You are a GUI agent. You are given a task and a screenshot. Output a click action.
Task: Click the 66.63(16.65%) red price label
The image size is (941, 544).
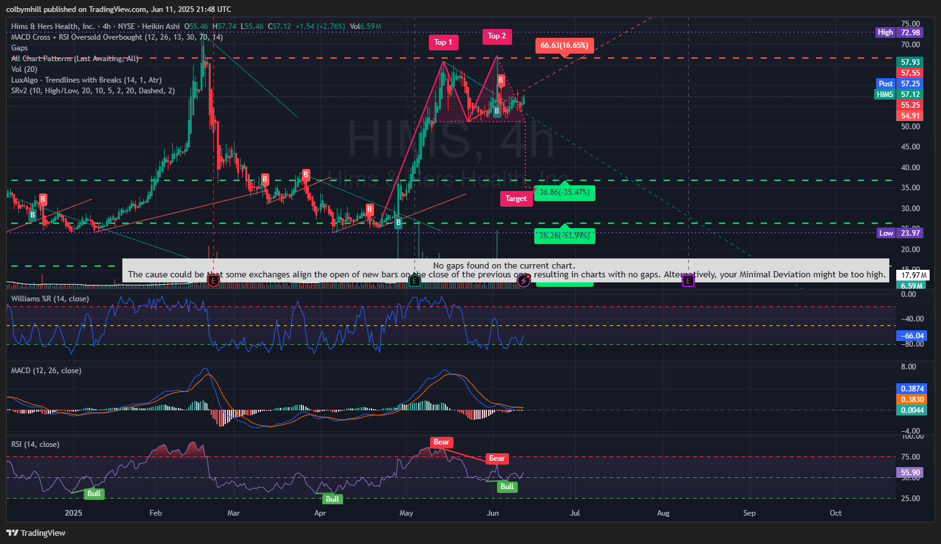click(x=564, y=45)
